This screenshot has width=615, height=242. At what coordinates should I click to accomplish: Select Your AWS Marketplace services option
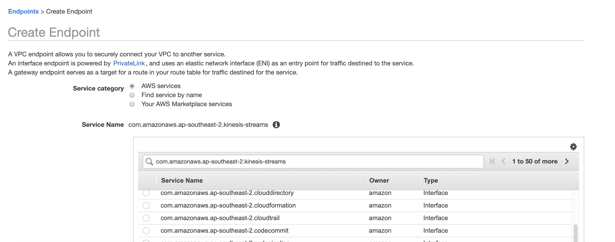132,104
